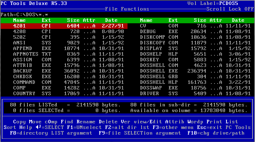This screenshot has width=255, height=142.
Task: Click the Delete command
Action: [107, 122]
